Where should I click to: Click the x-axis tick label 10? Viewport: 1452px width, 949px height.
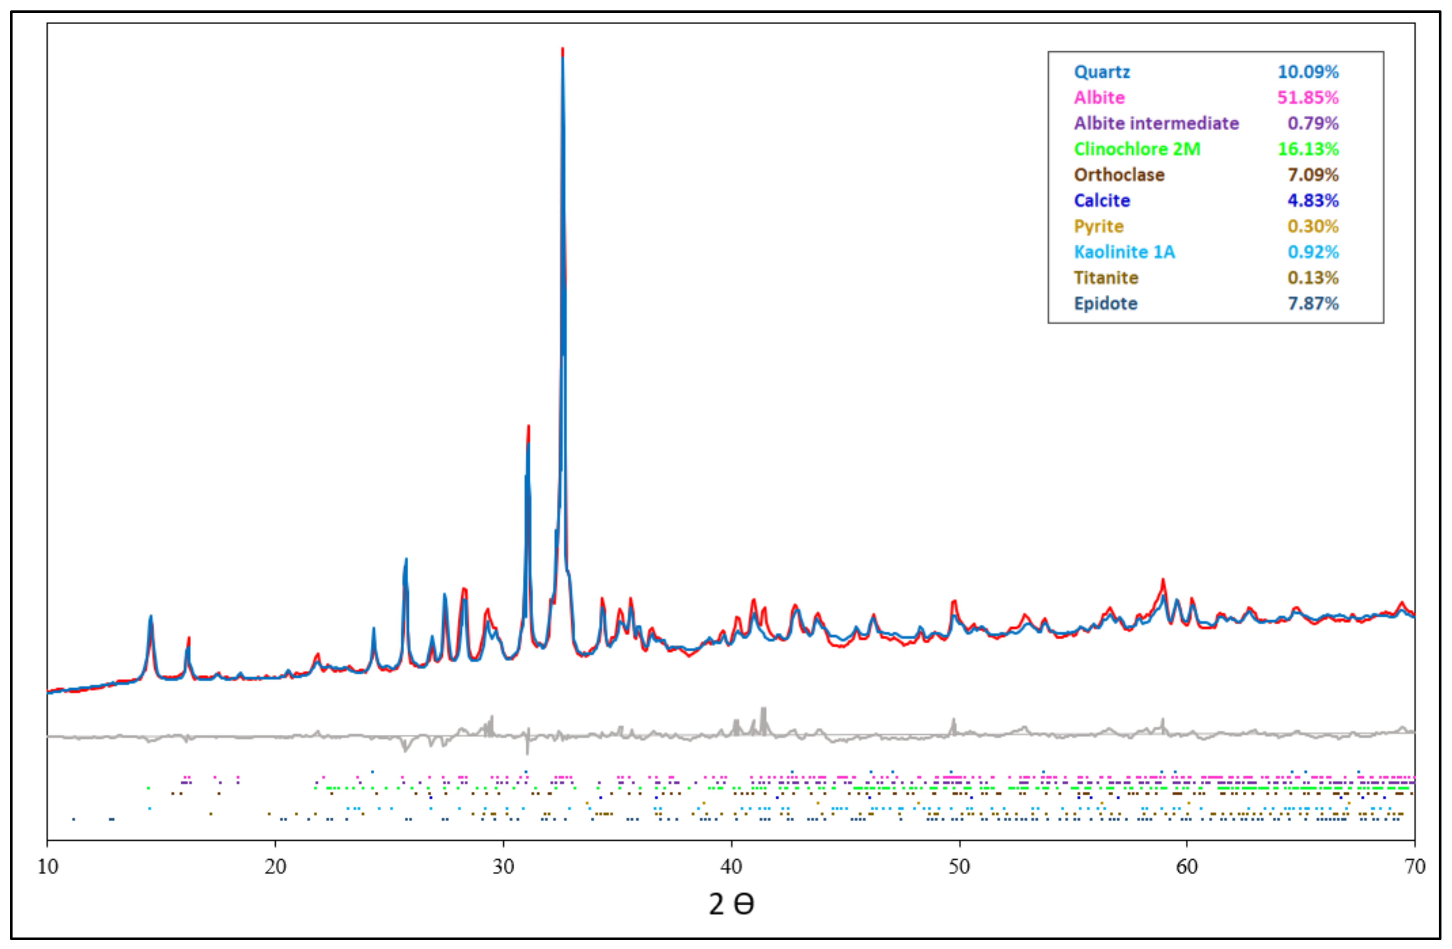[48, 866]
